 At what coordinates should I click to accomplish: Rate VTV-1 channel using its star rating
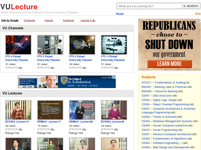[107, 67]
